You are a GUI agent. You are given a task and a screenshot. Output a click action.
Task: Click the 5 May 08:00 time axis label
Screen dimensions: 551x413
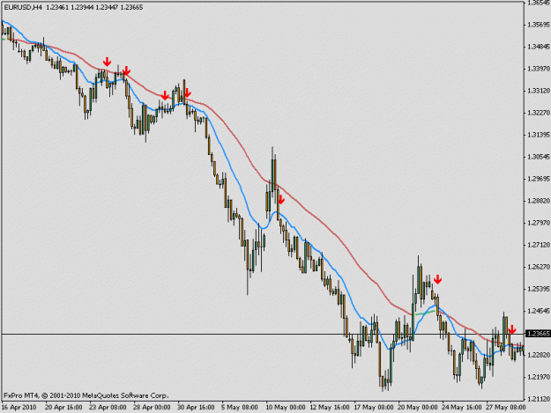[240, 408]
